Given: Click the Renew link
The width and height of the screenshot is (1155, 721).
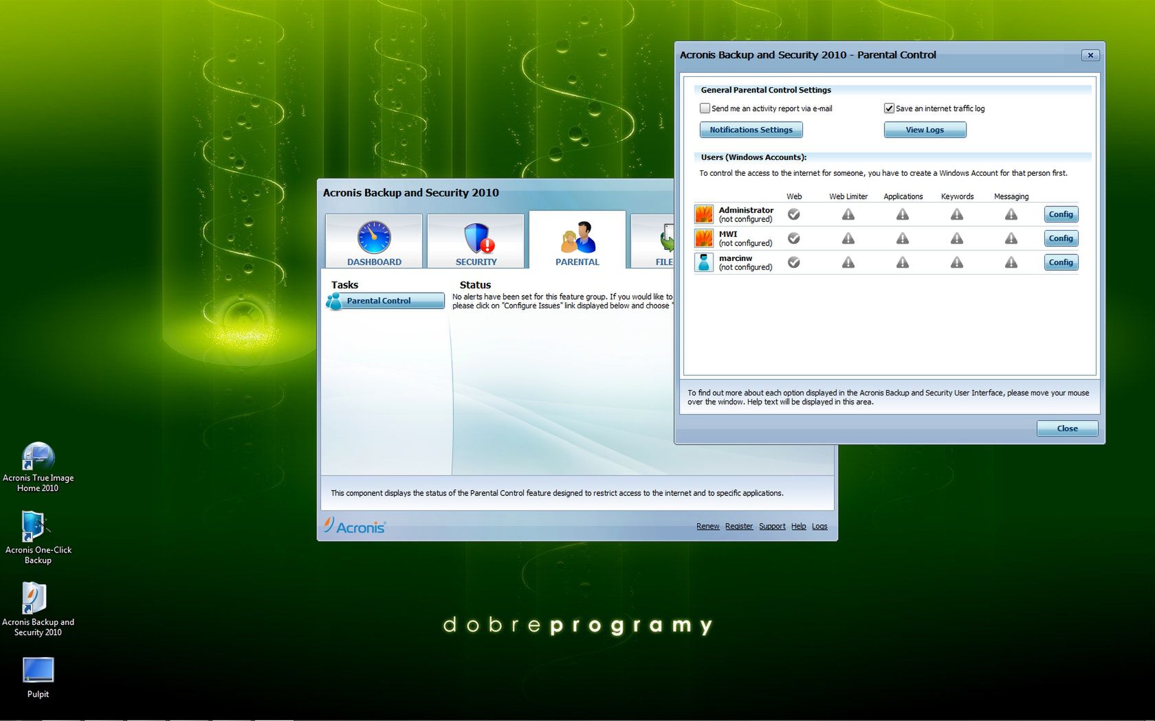Looking at the screenshot, I should [707, 527].
